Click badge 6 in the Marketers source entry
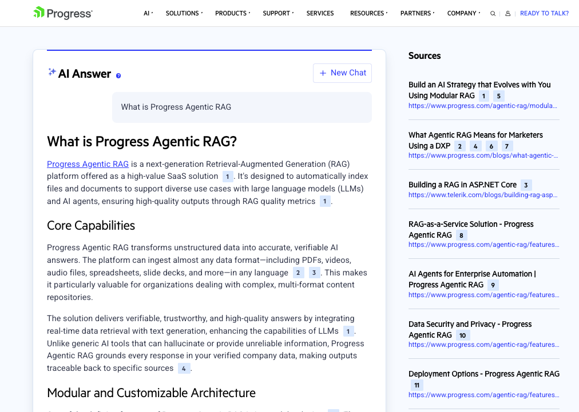 pos(491,146)
